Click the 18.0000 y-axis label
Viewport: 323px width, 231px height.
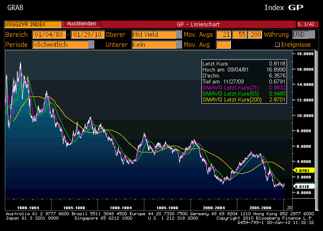click(x=305, y=53)
